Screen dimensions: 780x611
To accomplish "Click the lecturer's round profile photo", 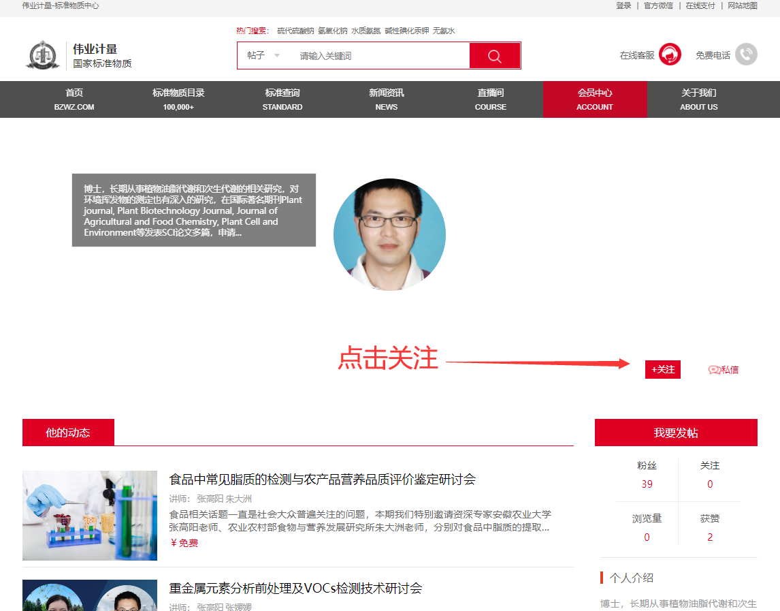I will point(389,234).
